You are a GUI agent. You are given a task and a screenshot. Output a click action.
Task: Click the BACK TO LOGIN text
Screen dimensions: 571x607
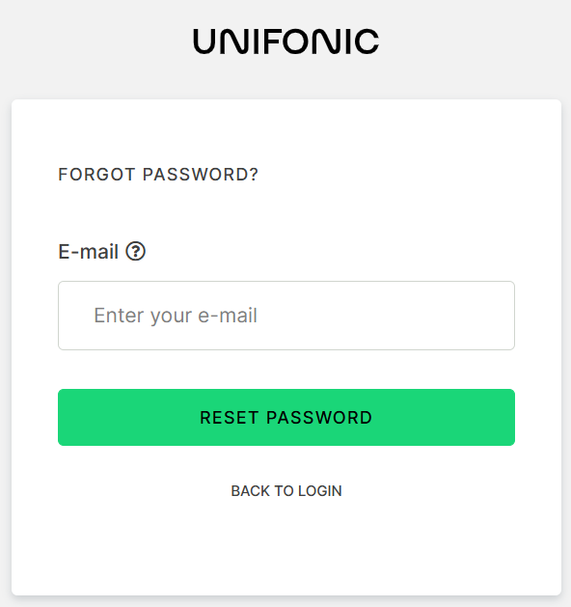(286, 491)
